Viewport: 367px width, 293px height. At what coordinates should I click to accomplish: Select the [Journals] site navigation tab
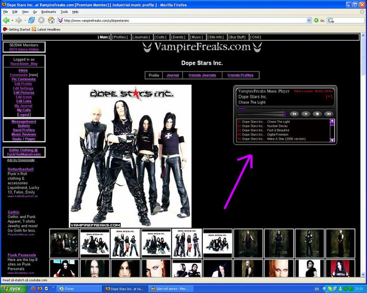[141, 37]
